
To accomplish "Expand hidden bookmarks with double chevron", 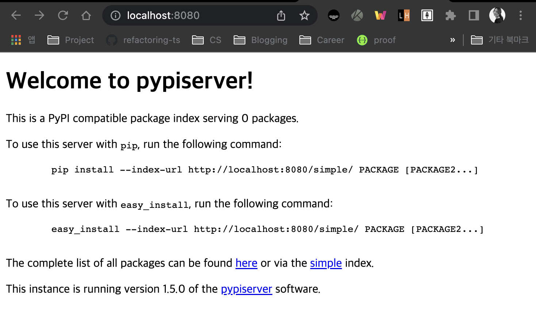I will click(453, 40).
